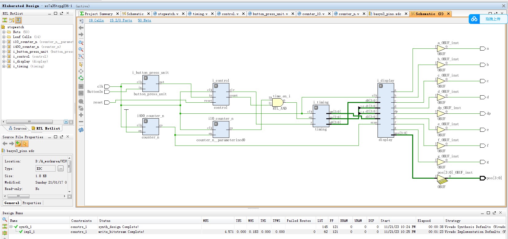Expand the i_display tree node
Viewport: 508px width, 239px height.
[4, 61]
